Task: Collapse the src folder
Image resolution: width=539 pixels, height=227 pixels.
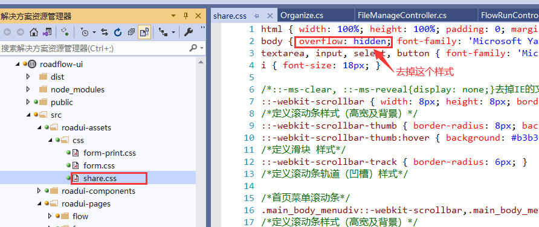Action: click(x=28, y=115)
